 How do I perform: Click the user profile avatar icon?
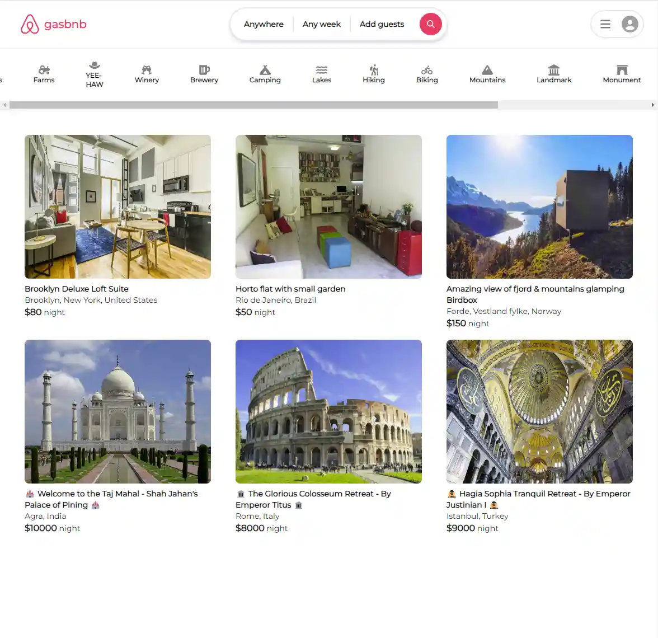(629, 24)
